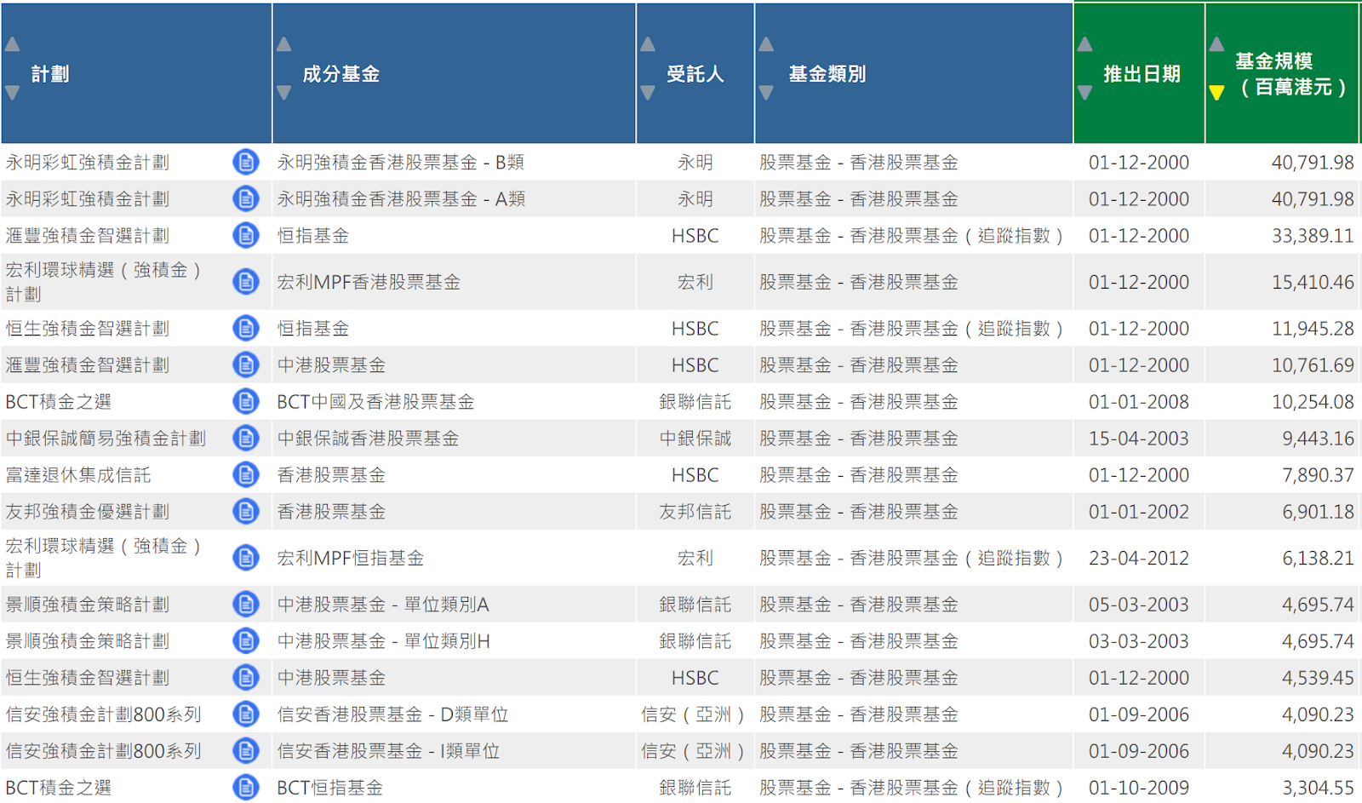This screenshot has height=803, width=1362.
Task: Open document icon for 富達退休集成信託 row
Action: (246, 474)
